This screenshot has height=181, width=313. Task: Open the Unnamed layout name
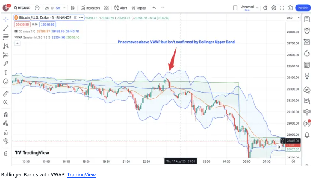click(247, 8)
